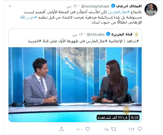Click the reply speech bubble icon

pos(140,129)
